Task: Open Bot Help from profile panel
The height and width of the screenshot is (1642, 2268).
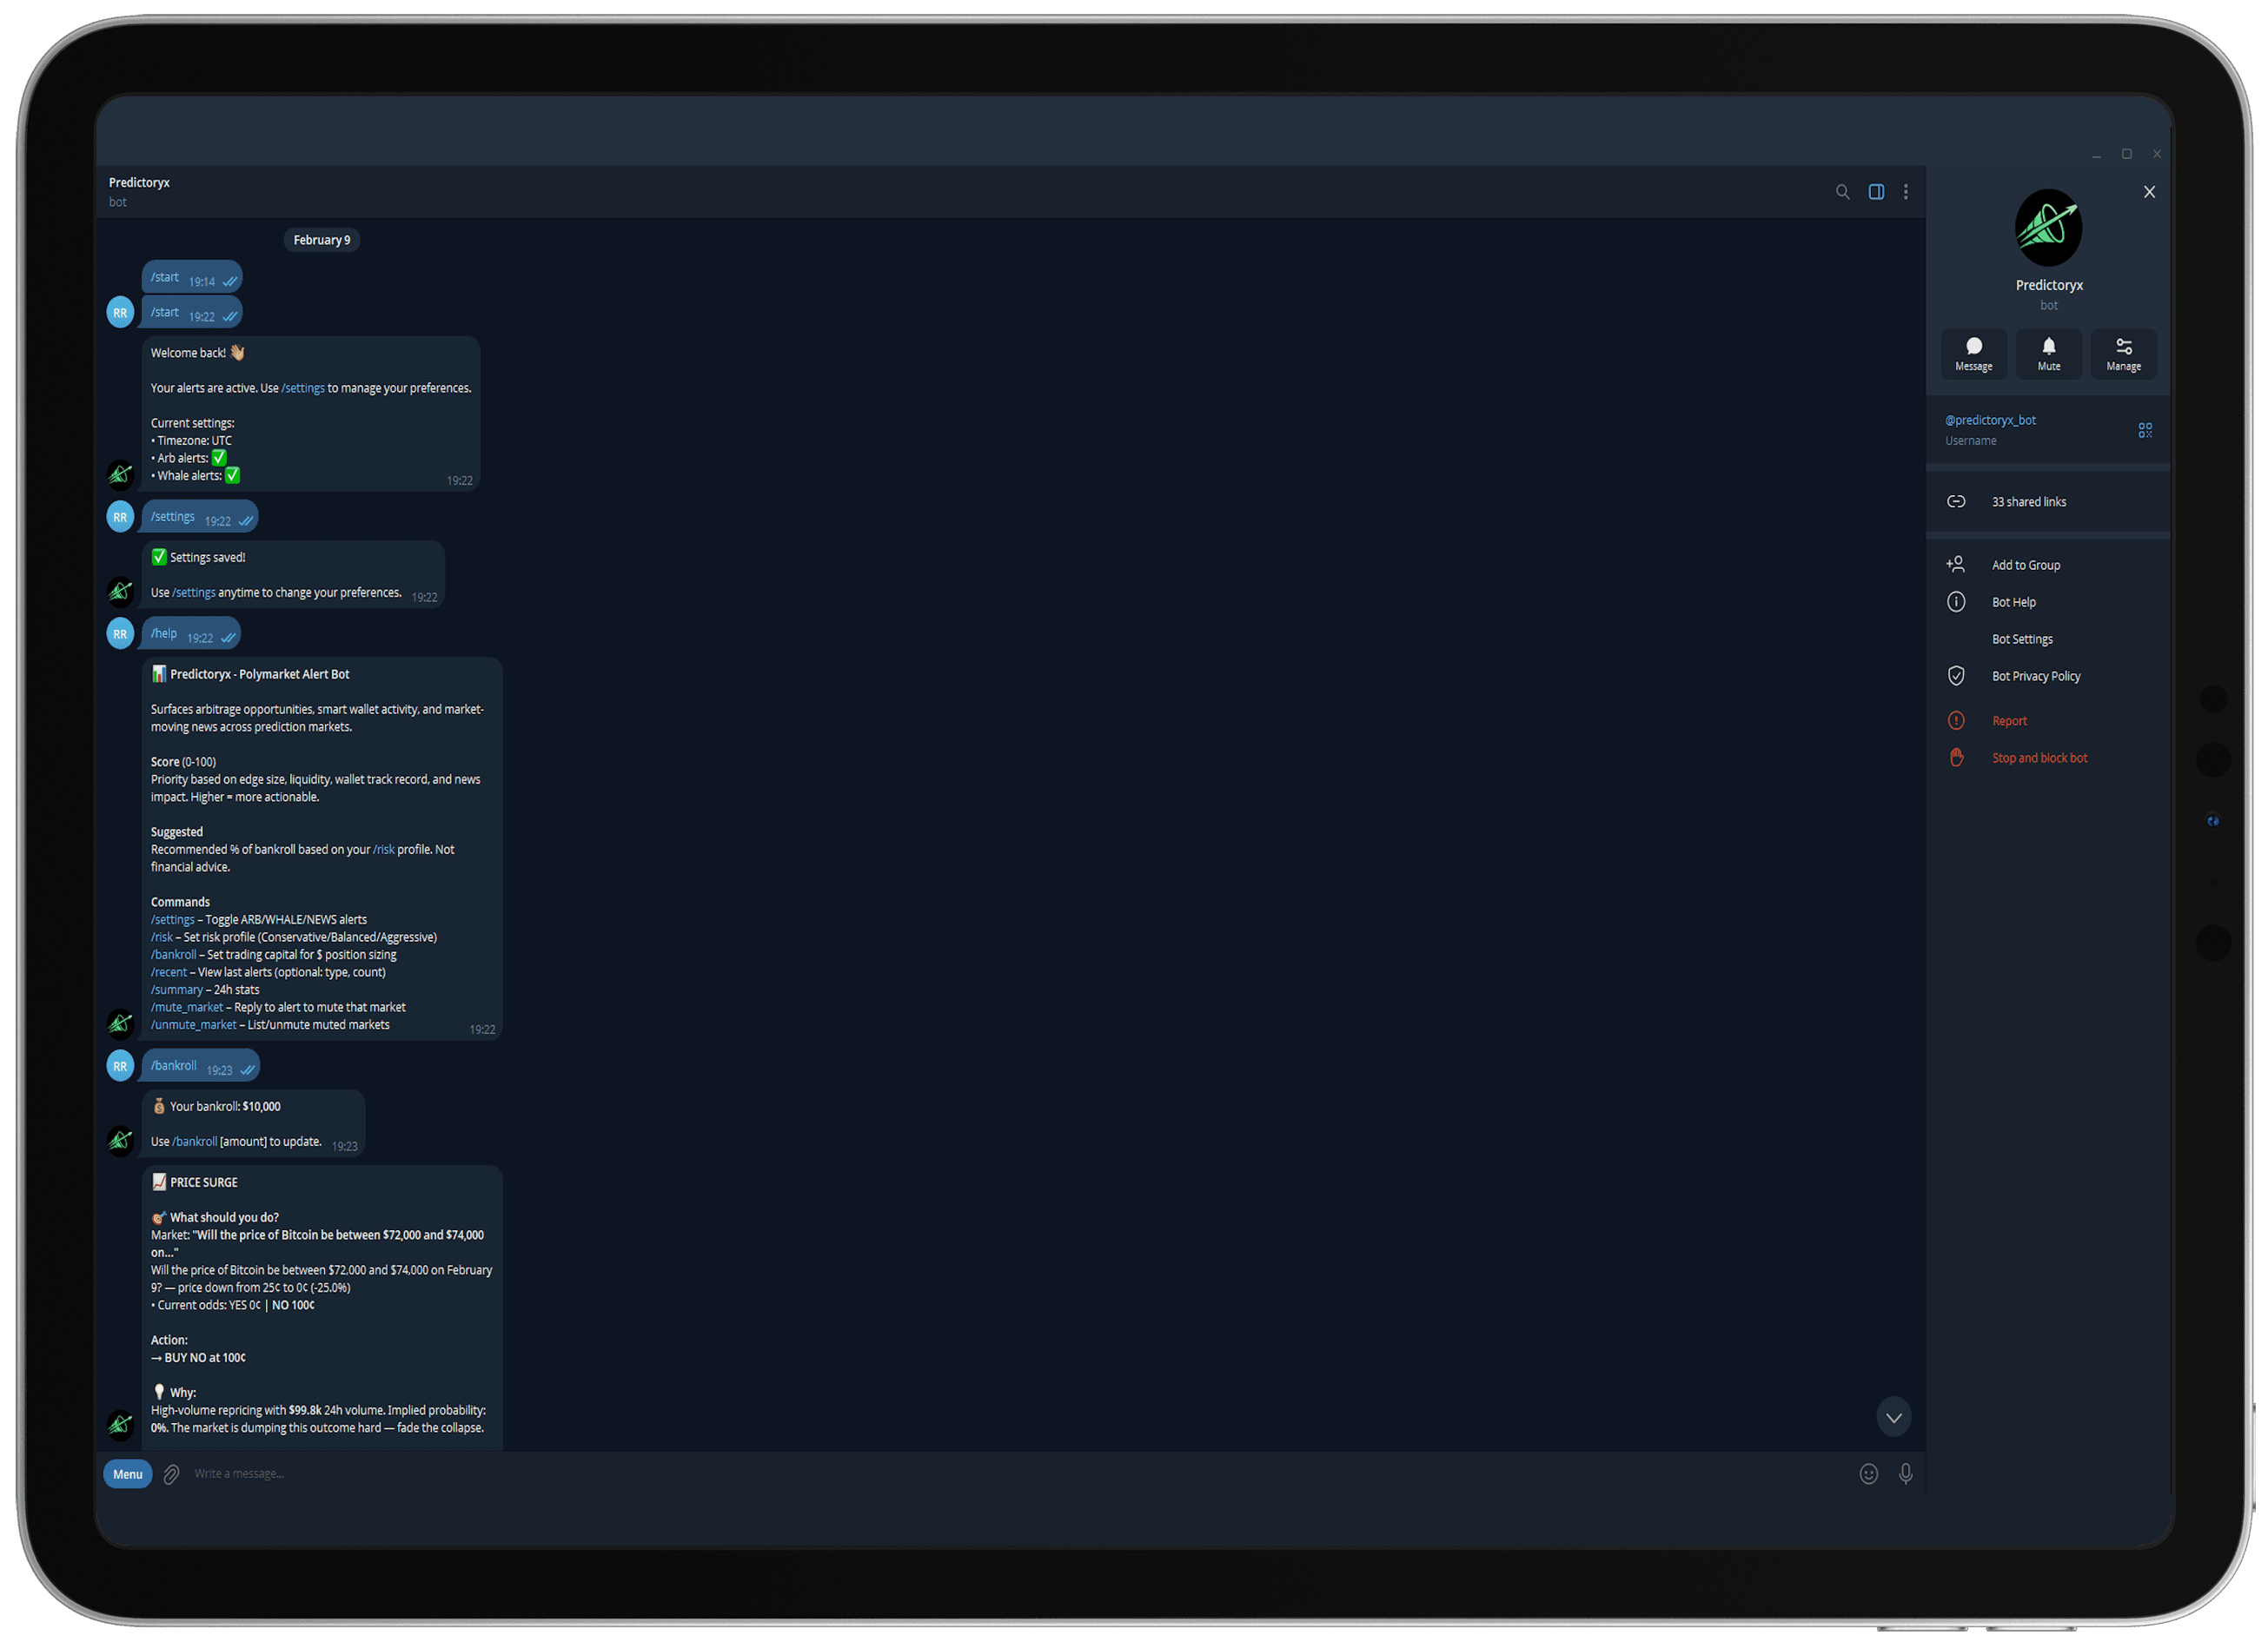Action: tap(2013, 602)
